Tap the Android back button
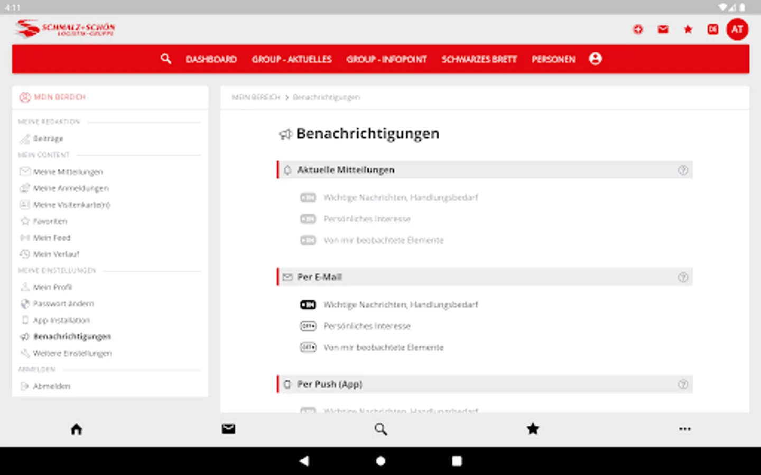 click(x=304, y=461)
